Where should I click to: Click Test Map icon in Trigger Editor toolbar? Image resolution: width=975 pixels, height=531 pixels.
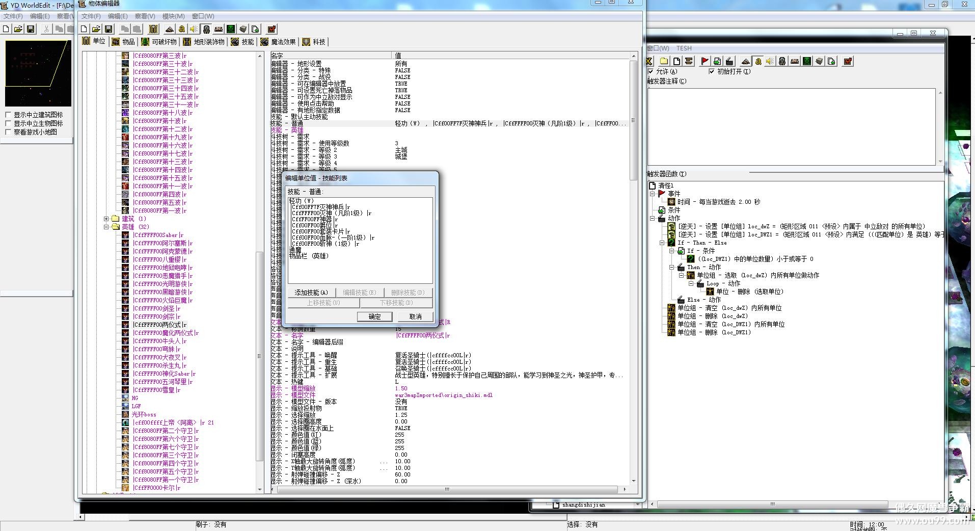848,61
